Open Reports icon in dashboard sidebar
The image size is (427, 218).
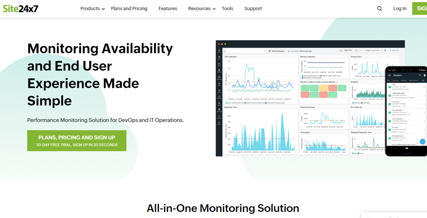[219, 117]
